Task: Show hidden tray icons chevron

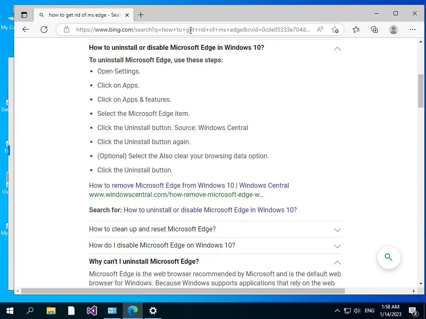Action: [x=337, y=311]
